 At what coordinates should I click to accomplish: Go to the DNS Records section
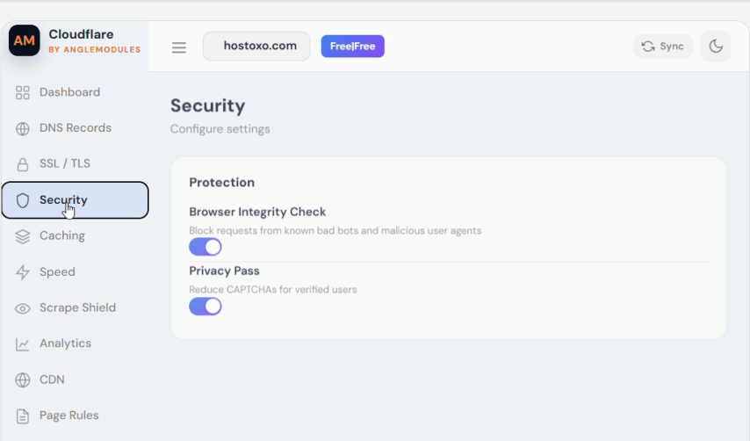point(75,128)
